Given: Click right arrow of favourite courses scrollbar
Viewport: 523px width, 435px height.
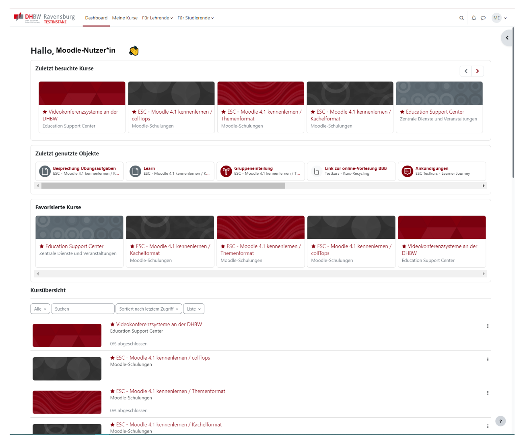Looking at the screenshot, I should pos(484,274).
